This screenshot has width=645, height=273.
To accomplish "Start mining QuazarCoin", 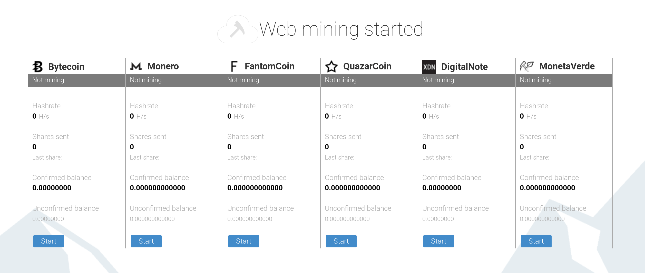I will click(x=341, y=241).
